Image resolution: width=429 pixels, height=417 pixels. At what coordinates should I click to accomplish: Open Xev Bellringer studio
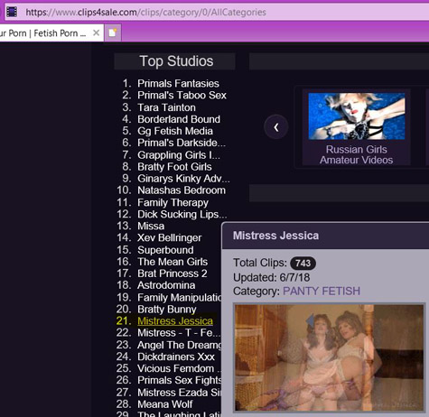point(170,237)
